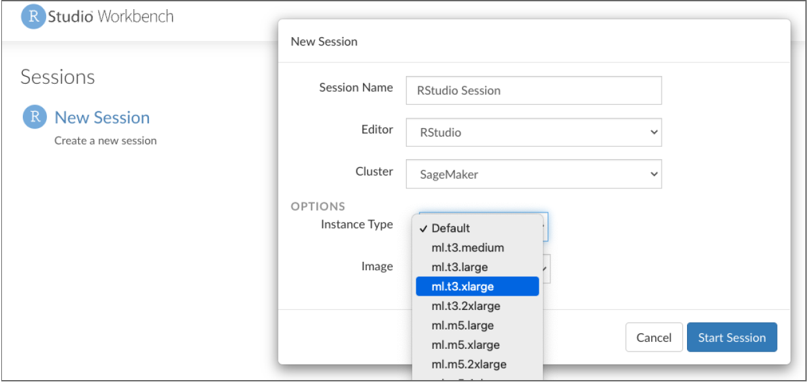
Task: Select the checked Default instance option
Action: pos(450,228)
